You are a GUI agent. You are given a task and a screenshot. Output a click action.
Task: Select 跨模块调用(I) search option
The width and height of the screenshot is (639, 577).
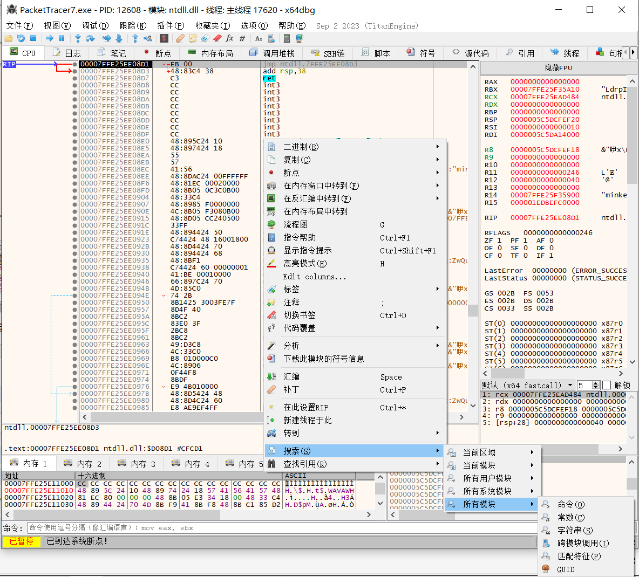click(x=586, y=543)
